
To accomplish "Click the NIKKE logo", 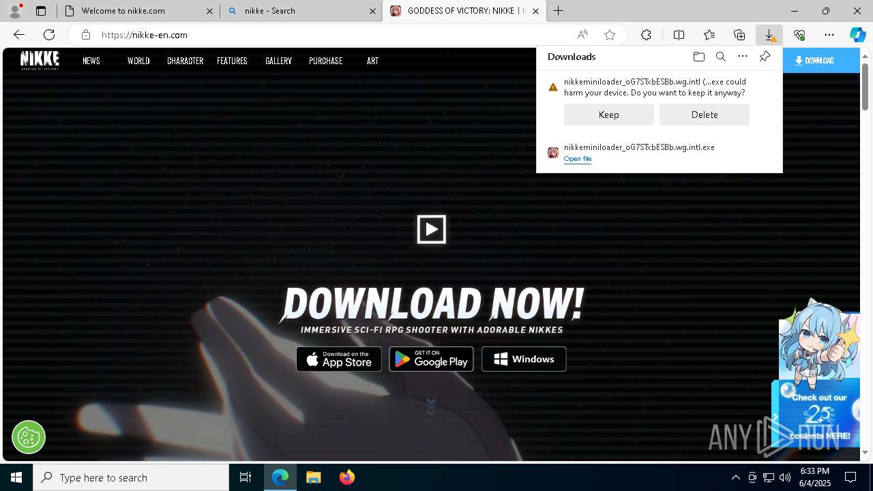I will (x=40, y=60).
